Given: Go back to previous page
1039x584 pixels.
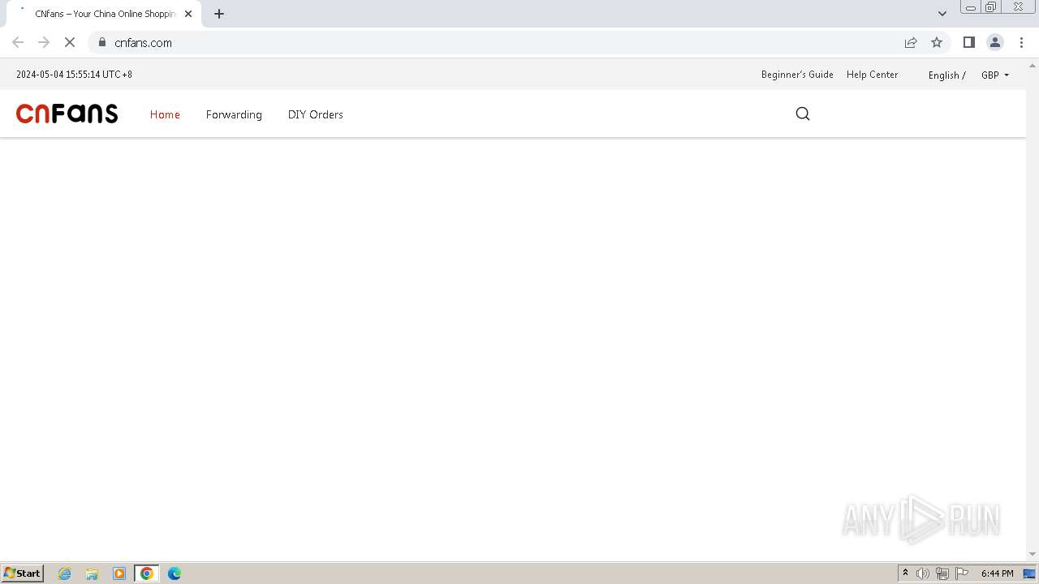Looking at the screenshot, I should pyautogui.click(x=18, y=42).
